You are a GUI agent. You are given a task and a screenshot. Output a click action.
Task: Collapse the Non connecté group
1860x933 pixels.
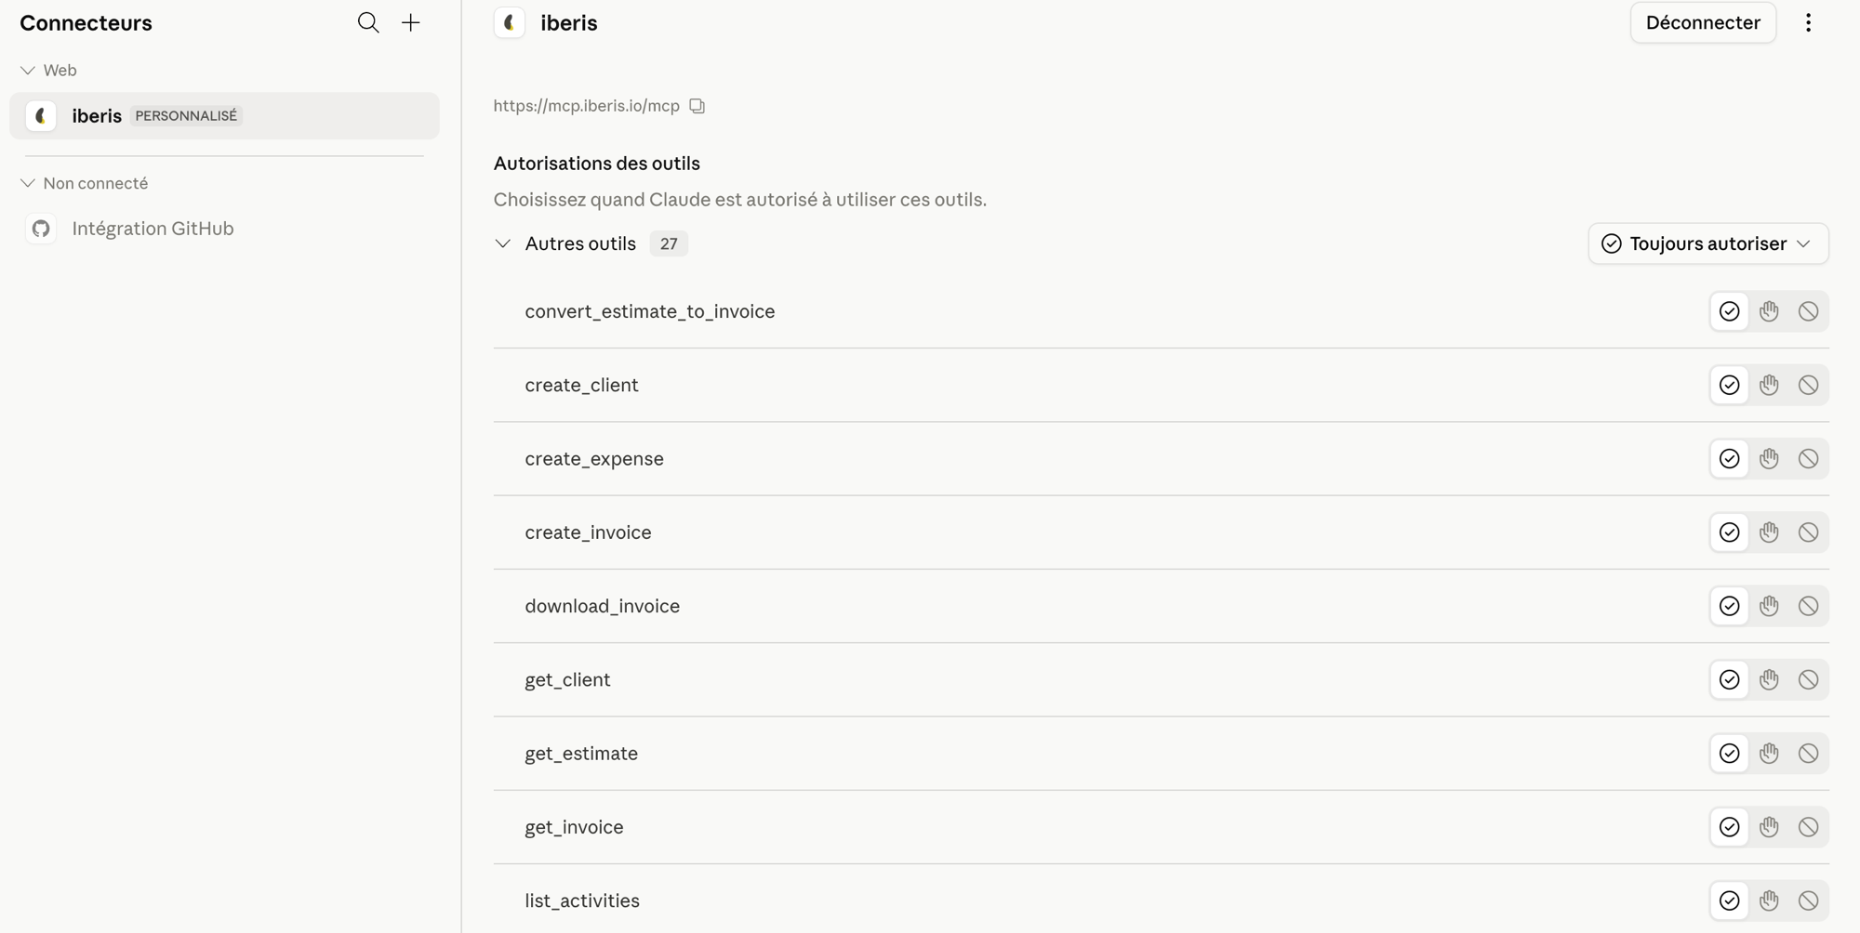coord(28,183)
